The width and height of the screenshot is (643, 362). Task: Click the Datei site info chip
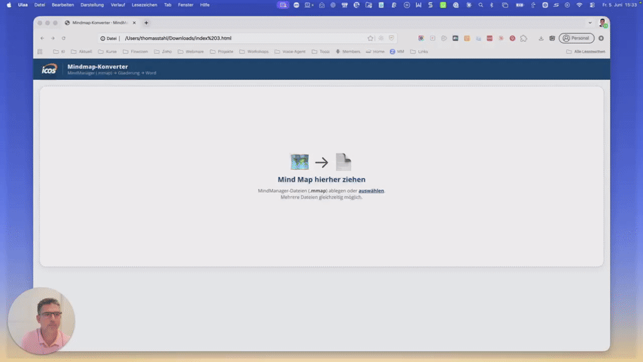[109, 38]
